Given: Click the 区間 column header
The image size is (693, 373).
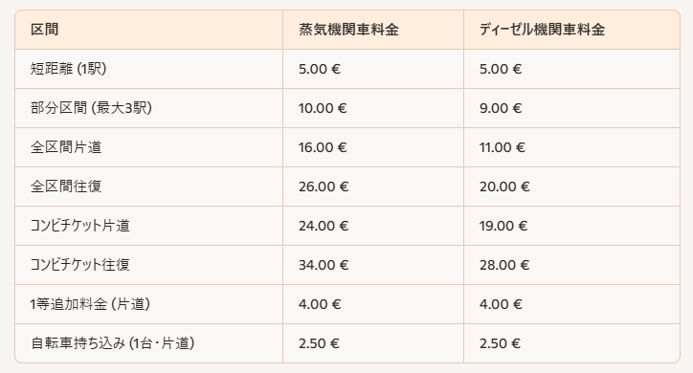Looking at the screenshot, I should click(x=44, y=30).
